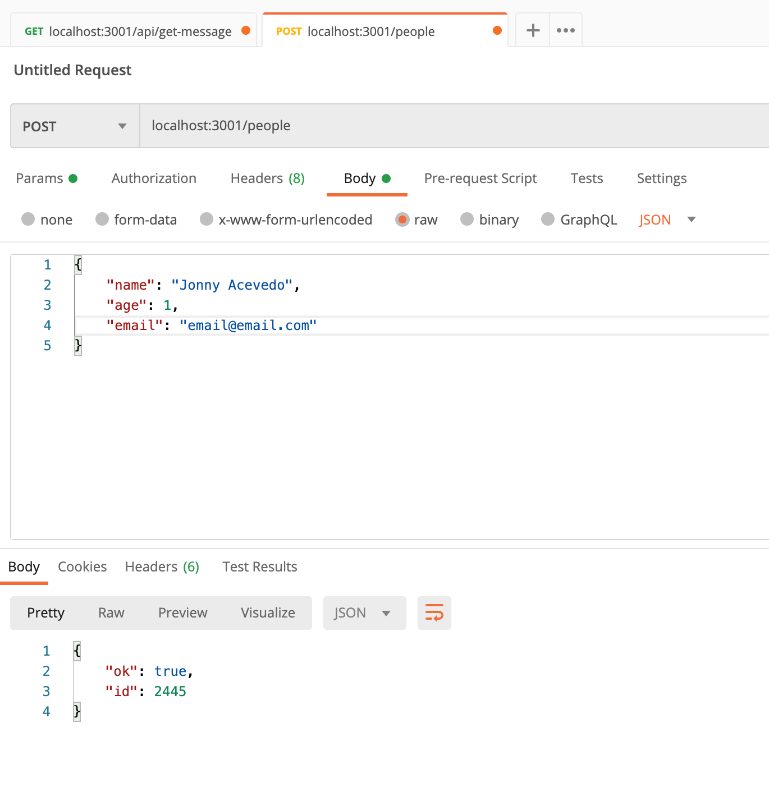Screen dimensions: 769x796
Task: Open the Tests tab
Action: click(x=587, y=179)
